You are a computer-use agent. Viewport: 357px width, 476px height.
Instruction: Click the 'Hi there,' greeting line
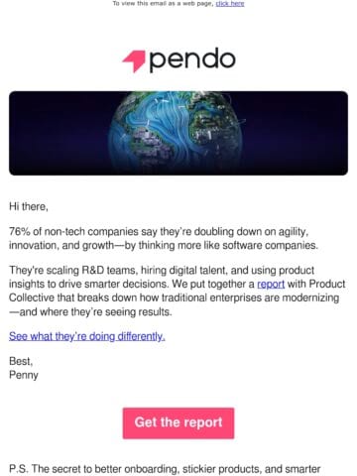coord(29,206)
